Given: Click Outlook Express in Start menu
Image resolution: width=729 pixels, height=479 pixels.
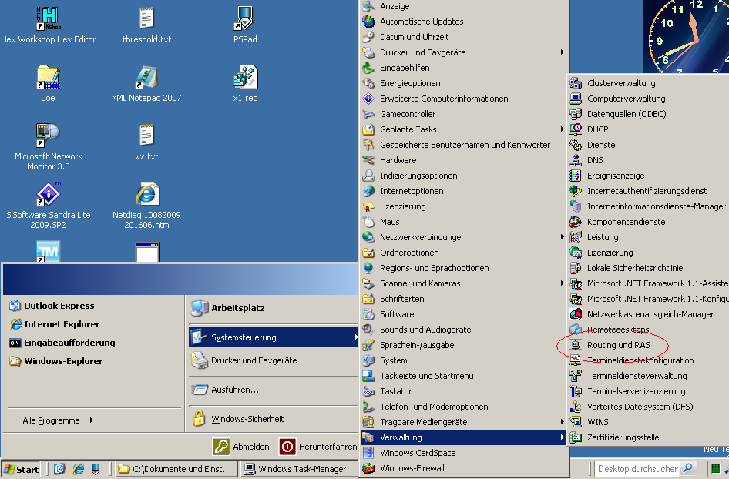Looking at the screenshot, I should pyautogui.click(x=52, y=306).
